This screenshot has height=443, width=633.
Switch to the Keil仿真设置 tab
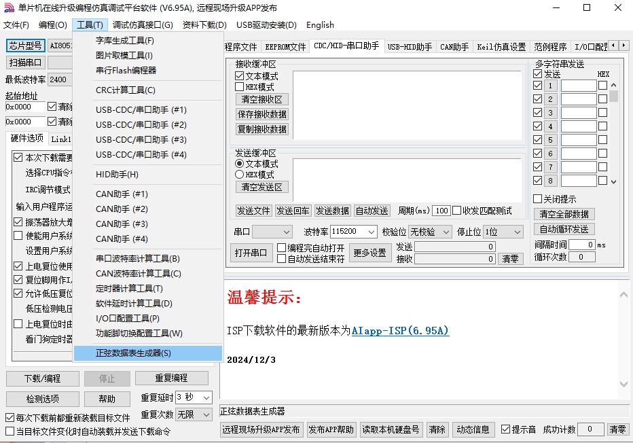pos(501,47)
